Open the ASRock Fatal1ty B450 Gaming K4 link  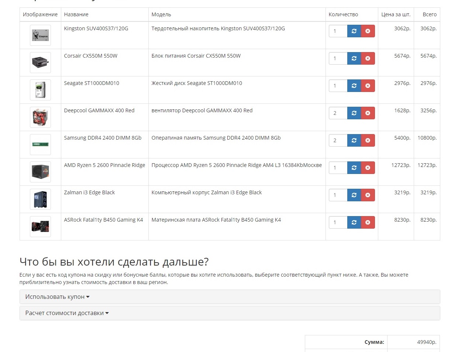(103, 220)
